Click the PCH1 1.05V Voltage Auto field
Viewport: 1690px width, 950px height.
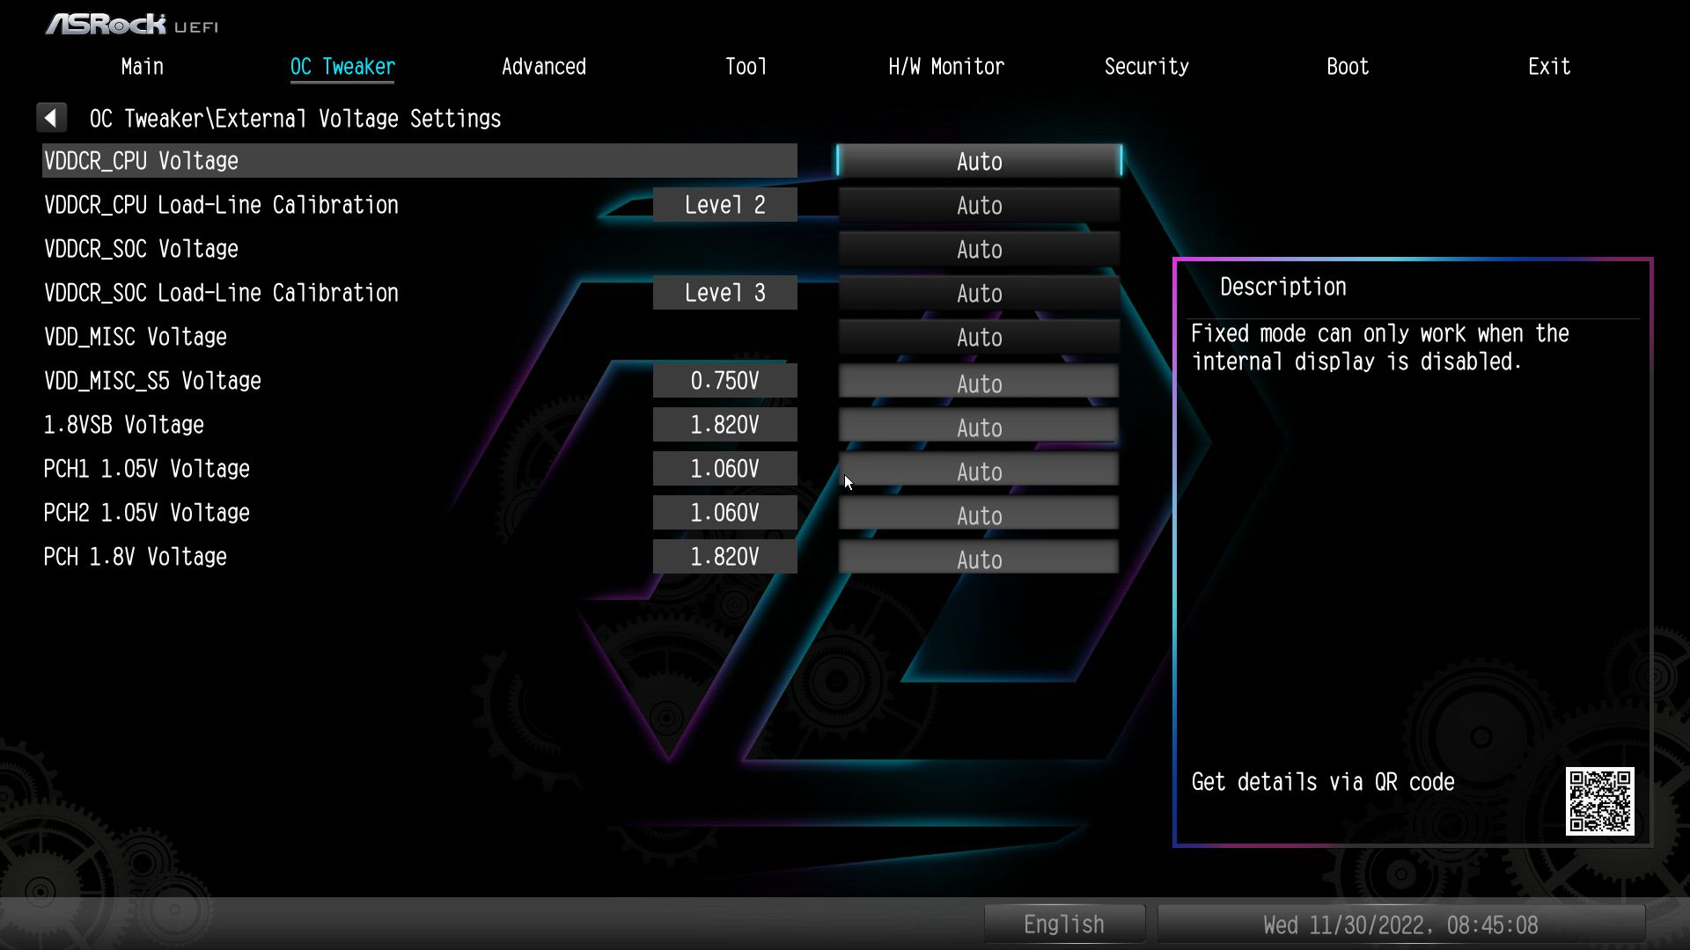pyautogui.click(x=979, y=471)
